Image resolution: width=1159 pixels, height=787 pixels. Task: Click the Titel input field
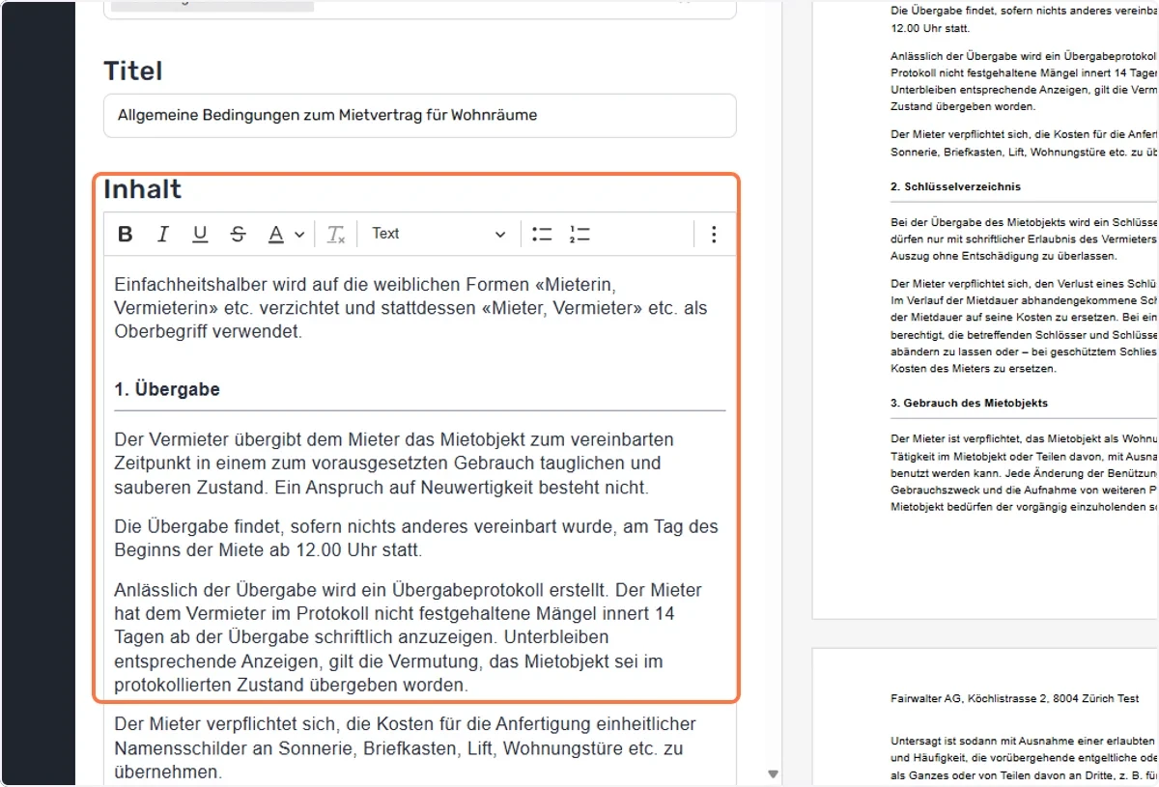point(420,115)
